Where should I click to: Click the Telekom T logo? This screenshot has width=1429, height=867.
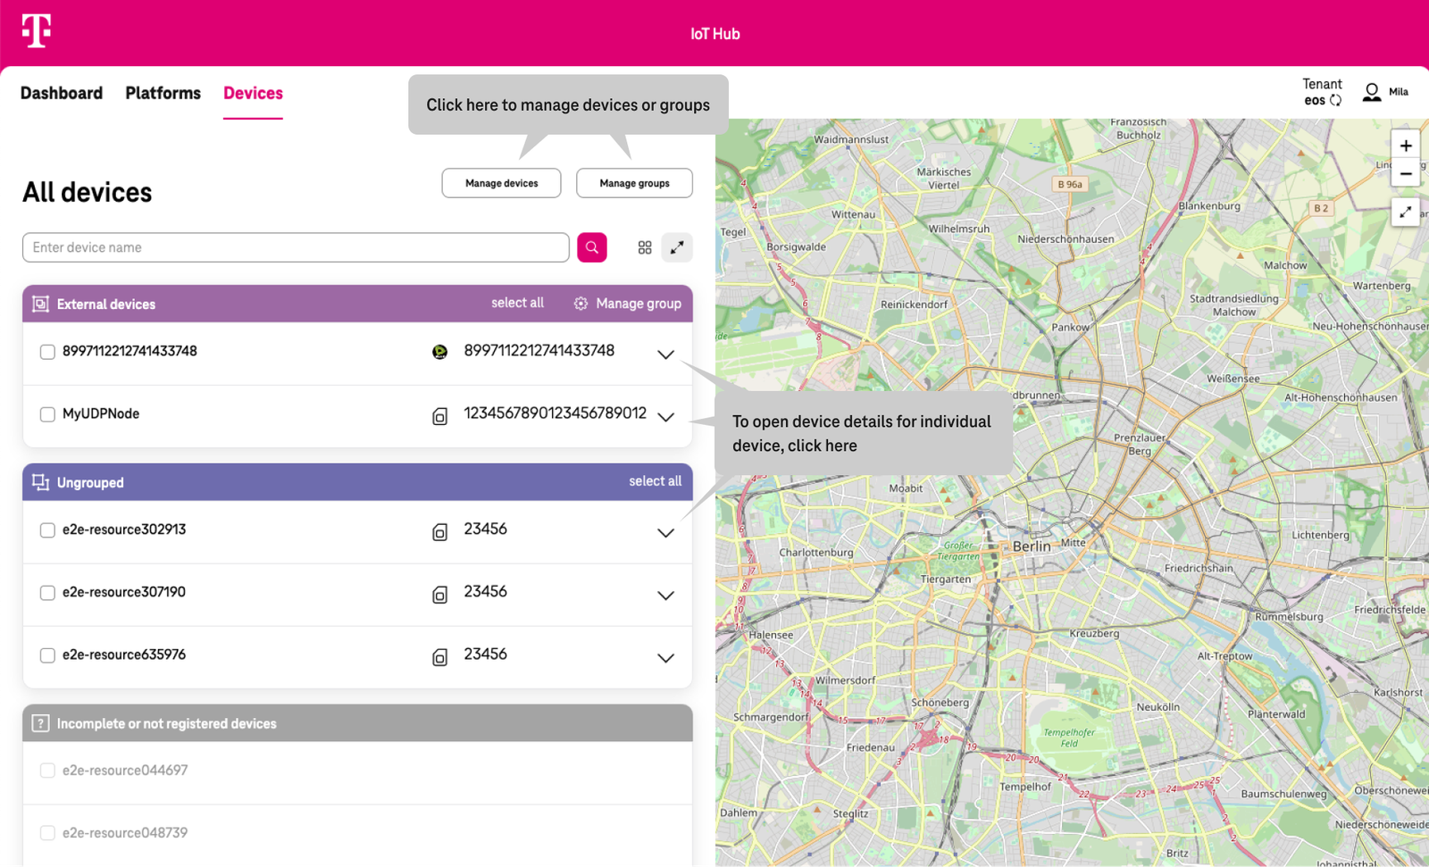click(x=37, y=31)
